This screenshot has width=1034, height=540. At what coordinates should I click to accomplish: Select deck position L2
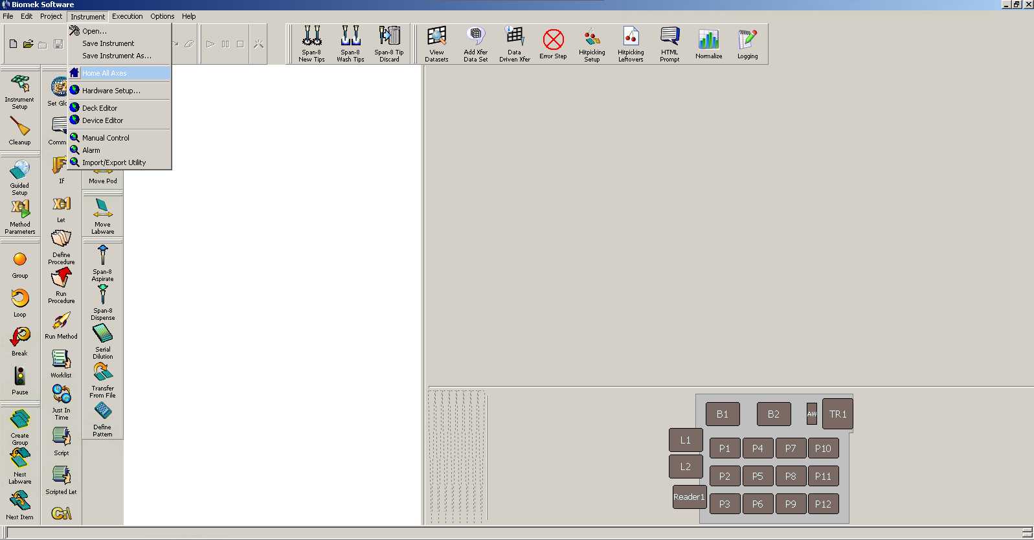coord(685,467)
